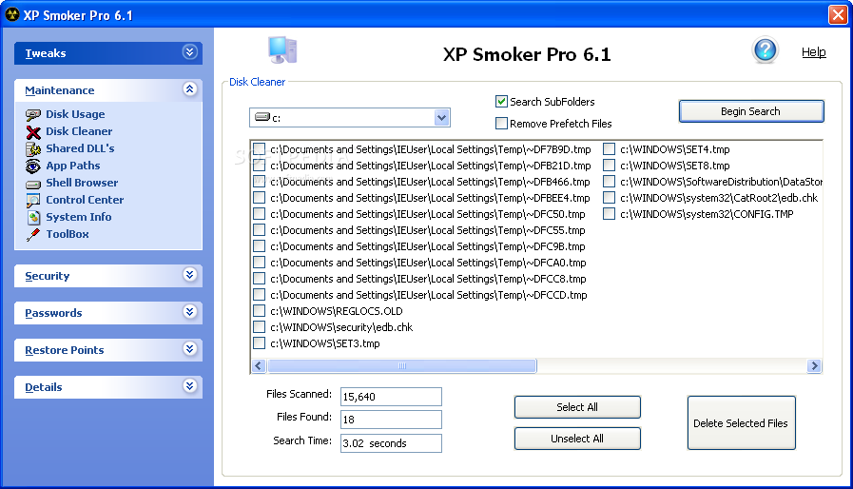Close the XP Smoker Pro window
Image resolution: width=853 pixels, height=489 pixels.
(838, 14)
